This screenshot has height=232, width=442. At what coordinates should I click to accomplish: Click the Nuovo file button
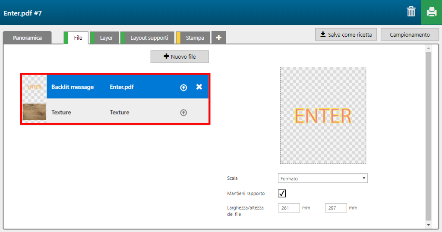[180, 56]
